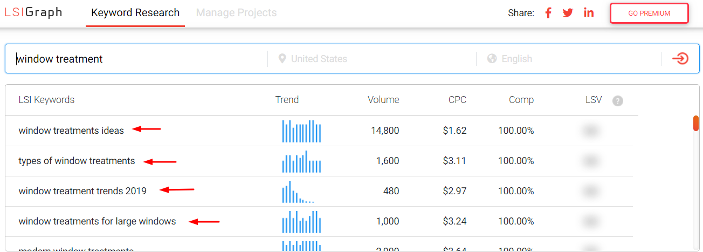Select keyword 'window treatment trends 2019'

point(82,191)
